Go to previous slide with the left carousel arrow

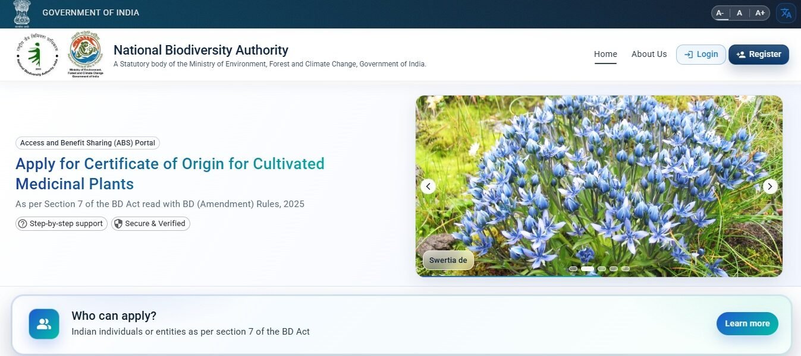click(428, 186)
